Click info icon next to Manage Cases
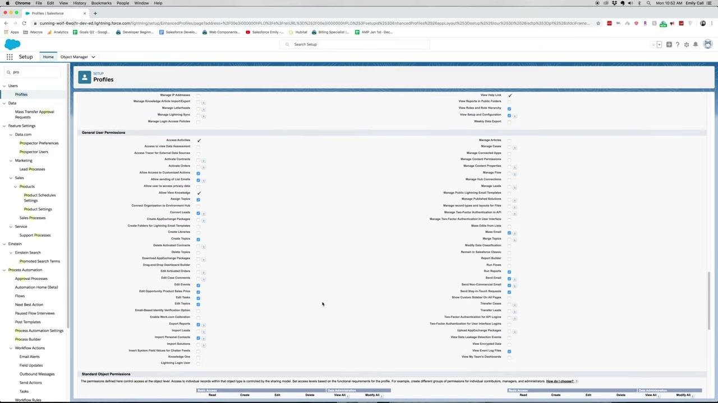Screen dimensions: 718x403 [x=514, y=148]
